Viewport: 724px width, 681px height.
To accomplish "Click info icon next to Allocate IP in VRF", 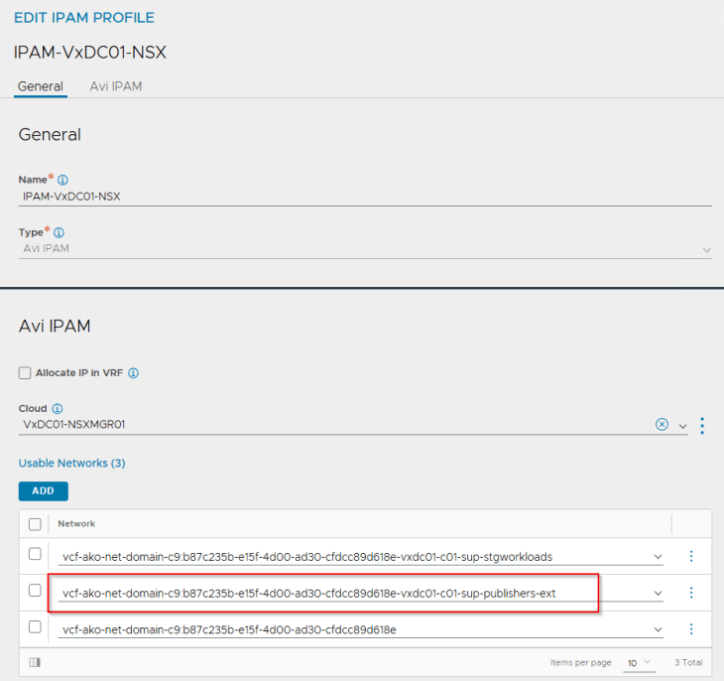I will [x=133, y=373].
